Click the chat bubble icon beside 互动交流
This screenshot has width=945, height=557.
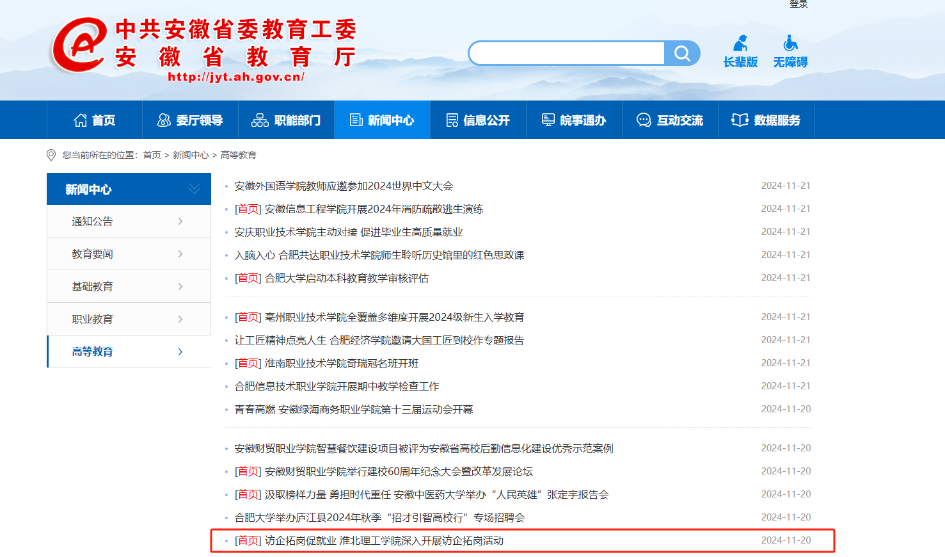click(x=644, y=120)
